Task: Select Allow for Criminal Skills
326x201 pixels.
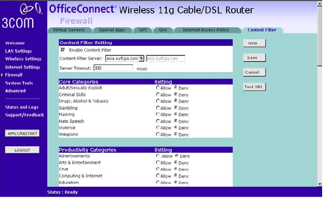Action: click(x=158, y=95)
